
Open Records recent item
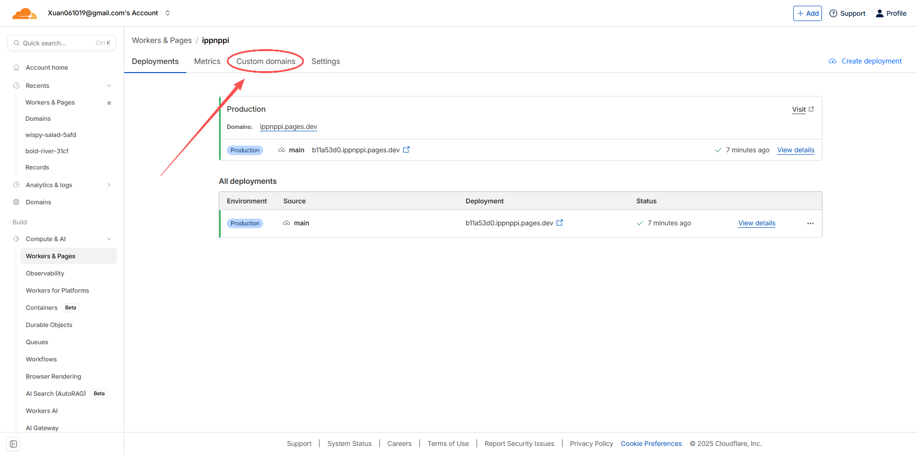coord(37,167)
